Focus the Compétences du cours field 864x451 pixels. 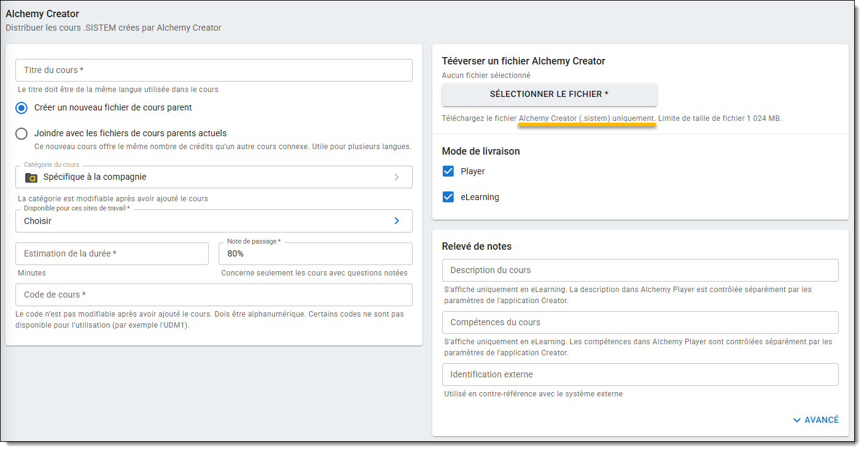[640, 323]
